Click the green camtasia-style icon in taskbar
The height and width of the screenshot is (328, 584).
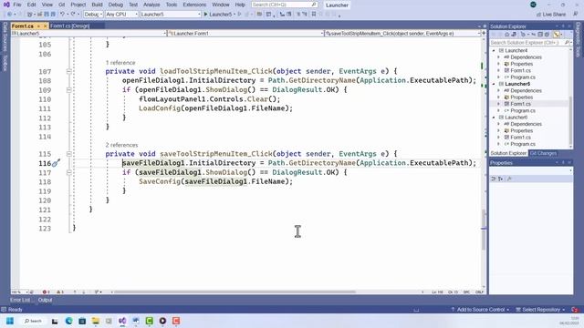pyautogui.click(x=150, y=321)
